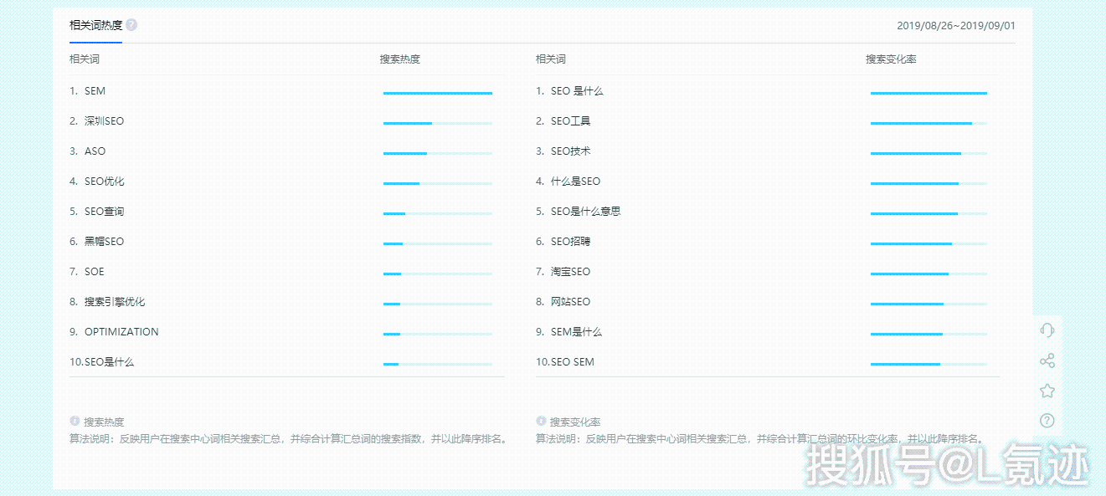This screenshot has height=496, width=1106.
Task: Click the info icon beside 搜索变化率 note
Action: click(541, 422)
